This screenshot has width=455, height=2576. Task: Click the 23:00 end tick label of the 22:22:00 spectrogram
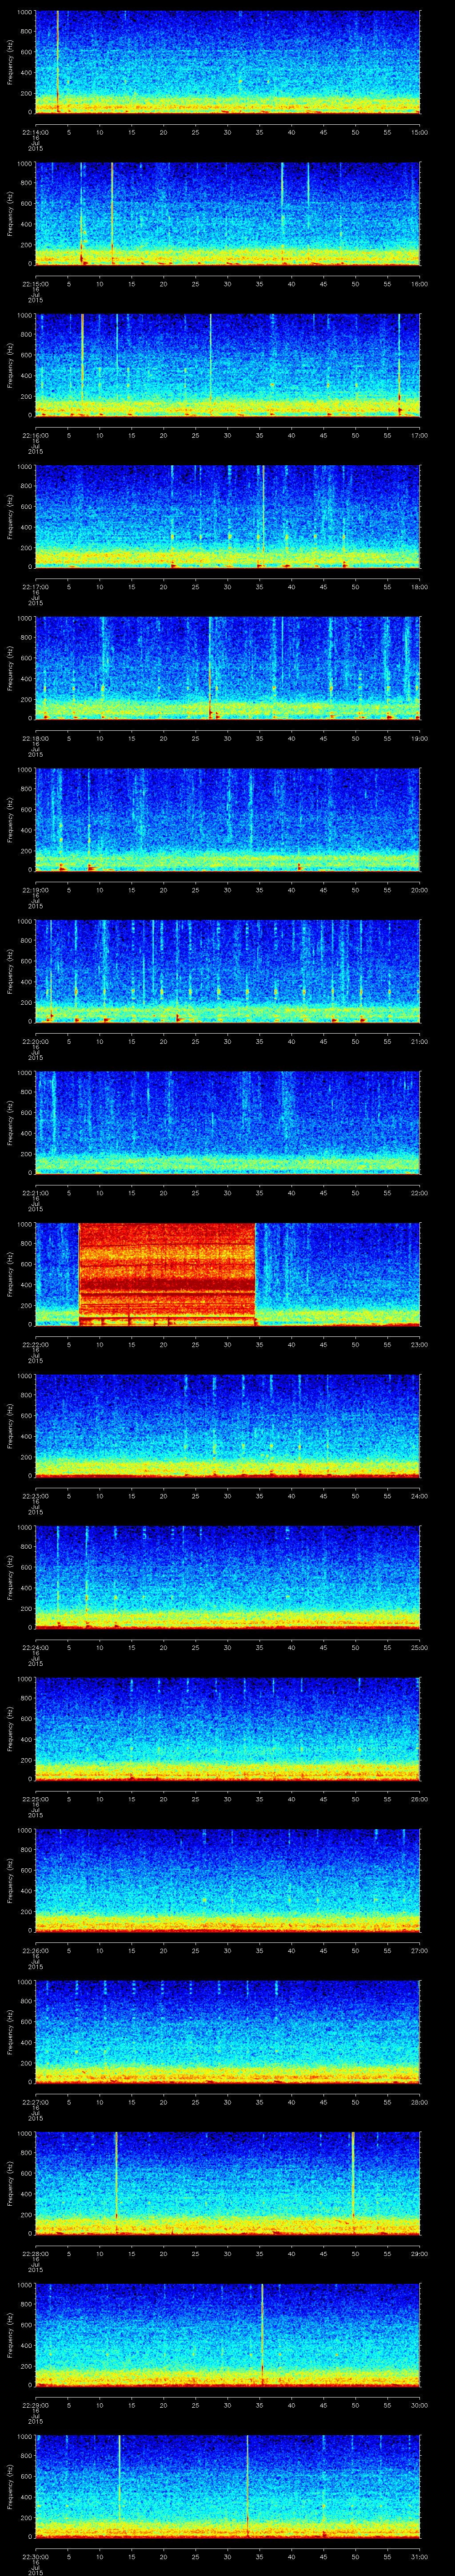click(420, 1344)
